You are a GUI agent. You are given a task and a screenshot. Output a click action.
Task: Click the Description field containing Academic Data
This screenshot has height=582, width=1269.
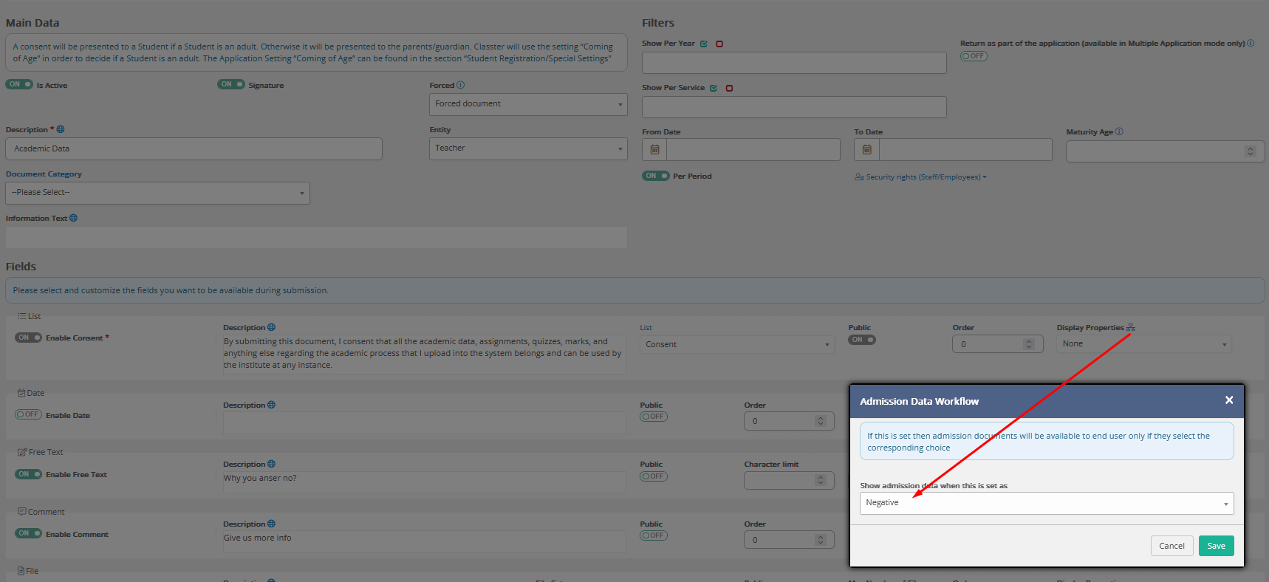(x=194, y=148)
